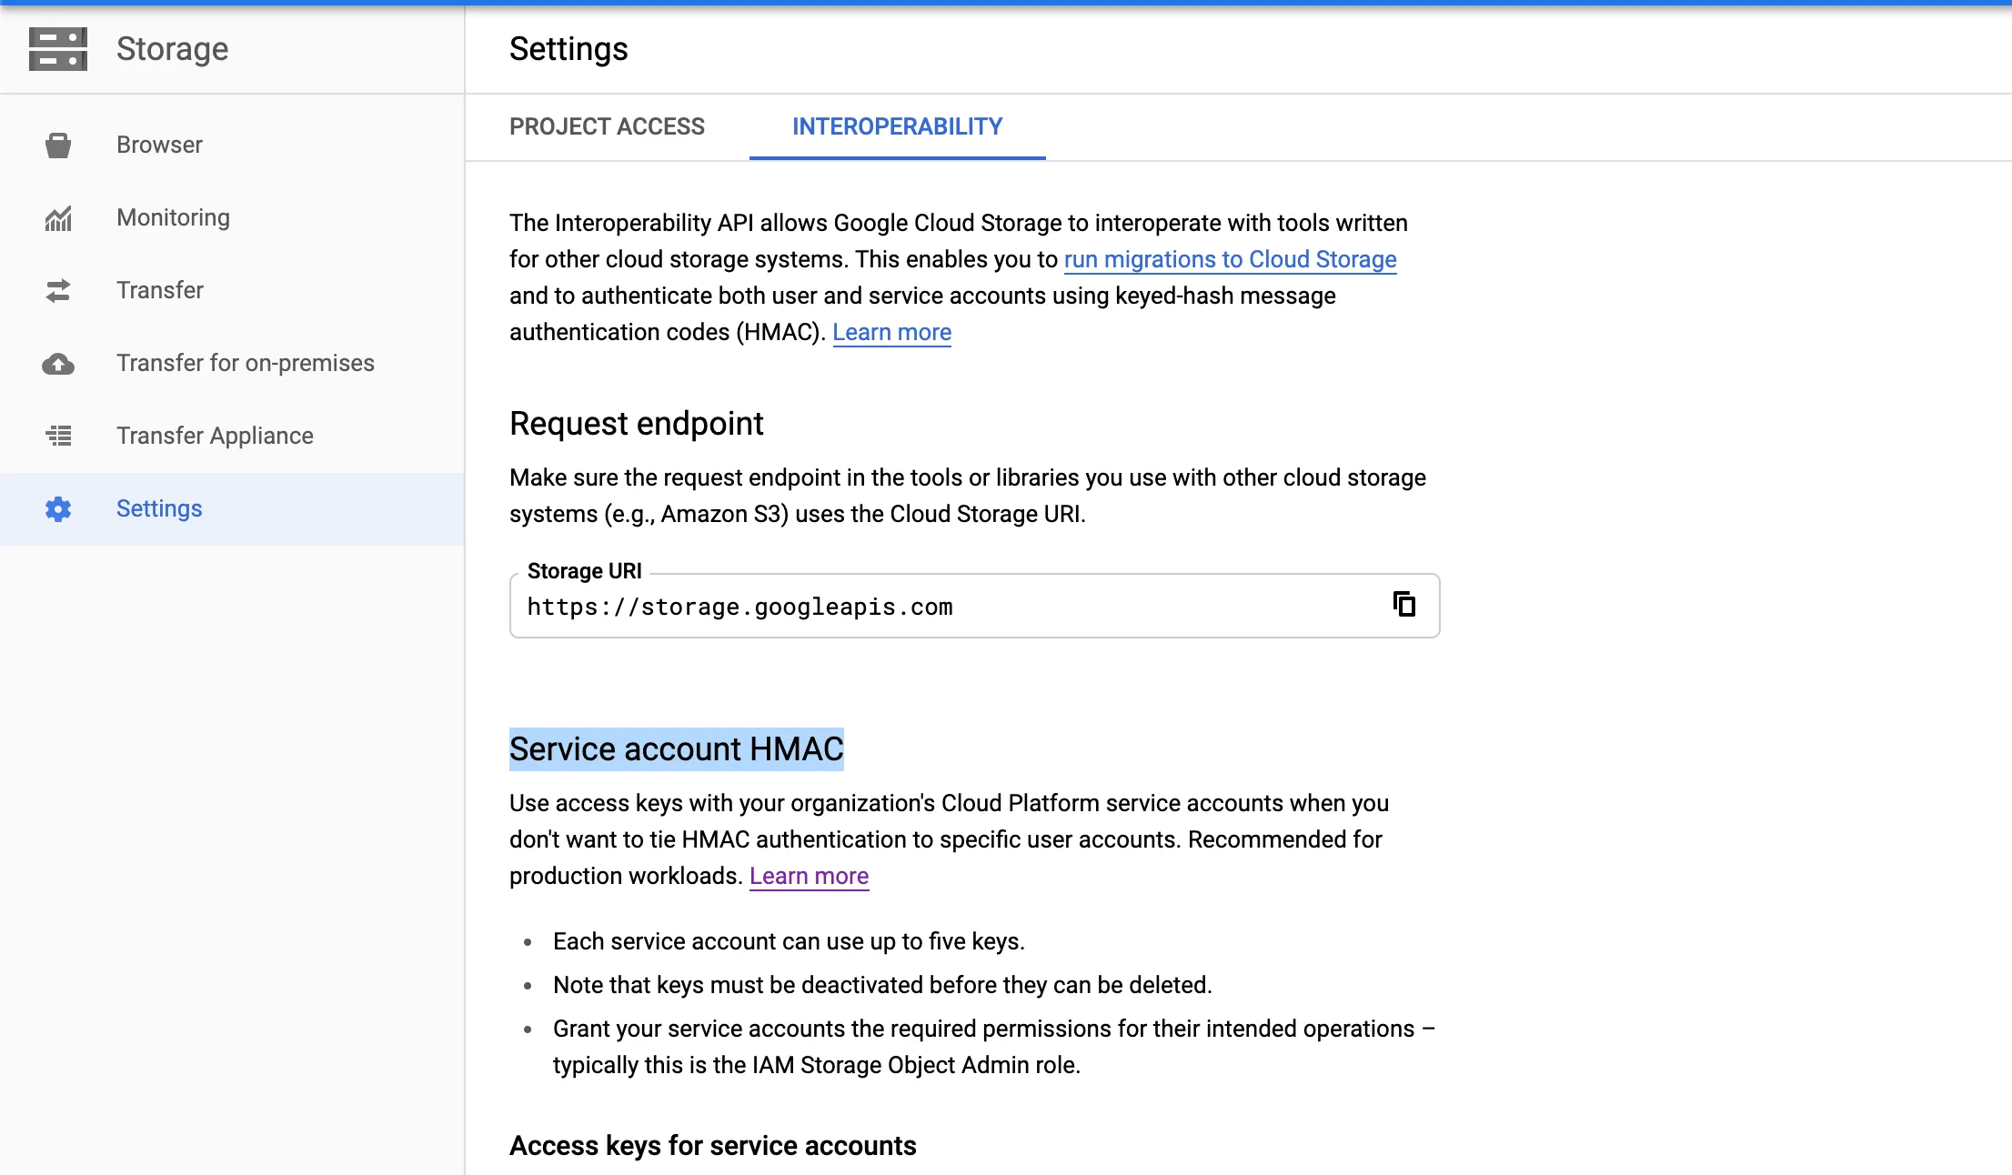Click inside the Storage URI field
The width and height of the screenshot is (2012, 1175).
pos(910,607)
